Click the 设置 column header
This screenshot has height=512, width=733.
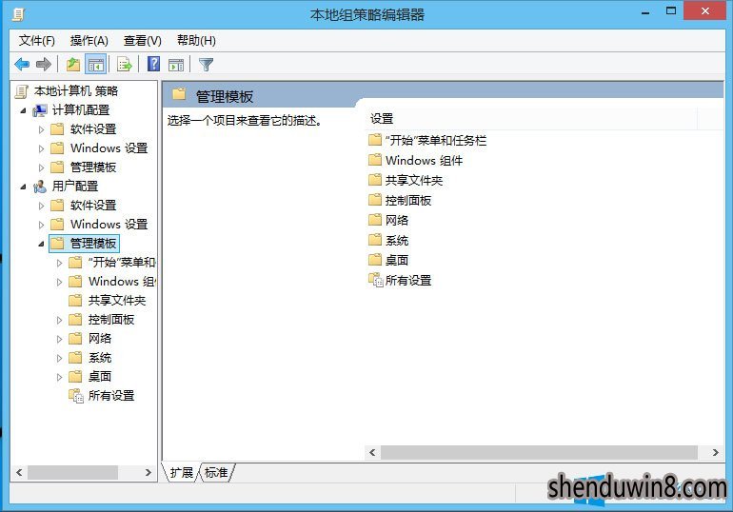click(x=530, y=119)
